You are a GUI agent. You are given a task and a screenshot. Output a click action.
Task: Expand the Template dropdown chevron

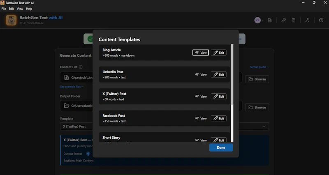pyautogui.click(x=264, y=127)
